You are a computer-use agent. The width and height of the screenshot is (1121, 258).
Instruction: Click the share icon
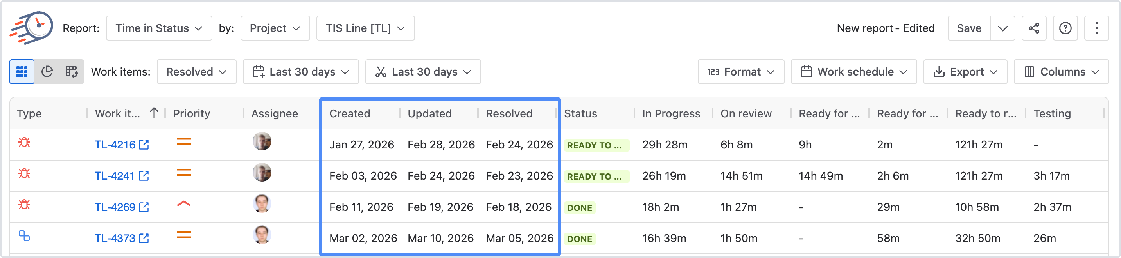(1033, 28)
